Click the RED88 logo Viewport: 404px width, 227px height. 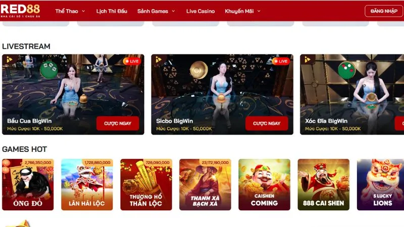[20, 10]
